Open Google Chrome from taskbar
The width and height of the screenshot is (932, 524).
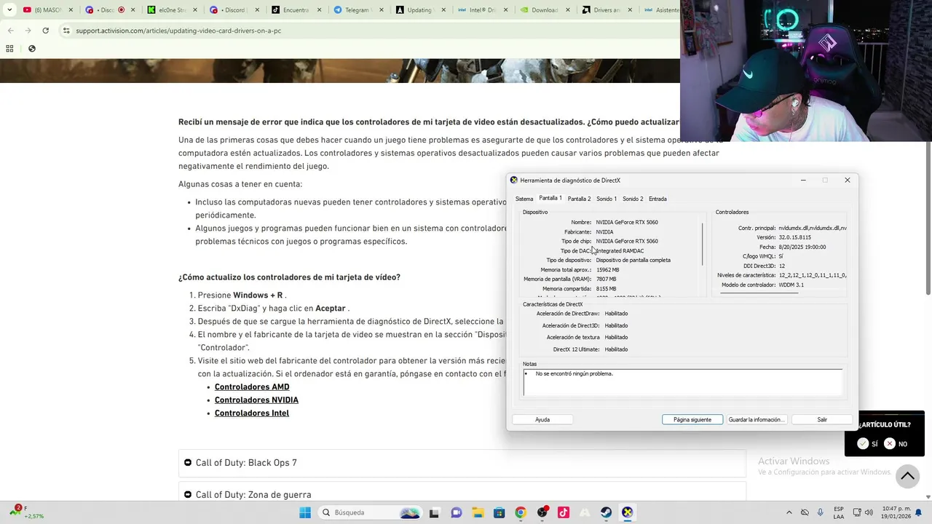[x=521, y=512]
